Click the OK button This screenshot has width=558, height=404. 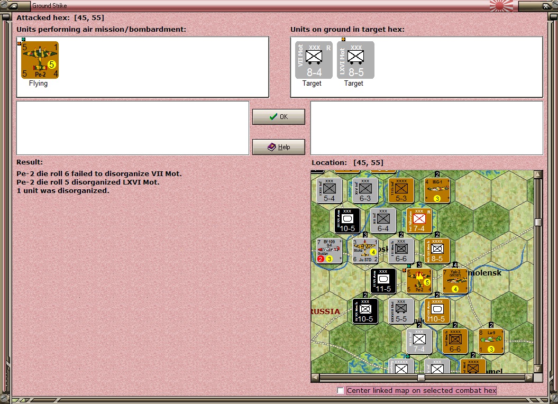(x=279, y=117)
